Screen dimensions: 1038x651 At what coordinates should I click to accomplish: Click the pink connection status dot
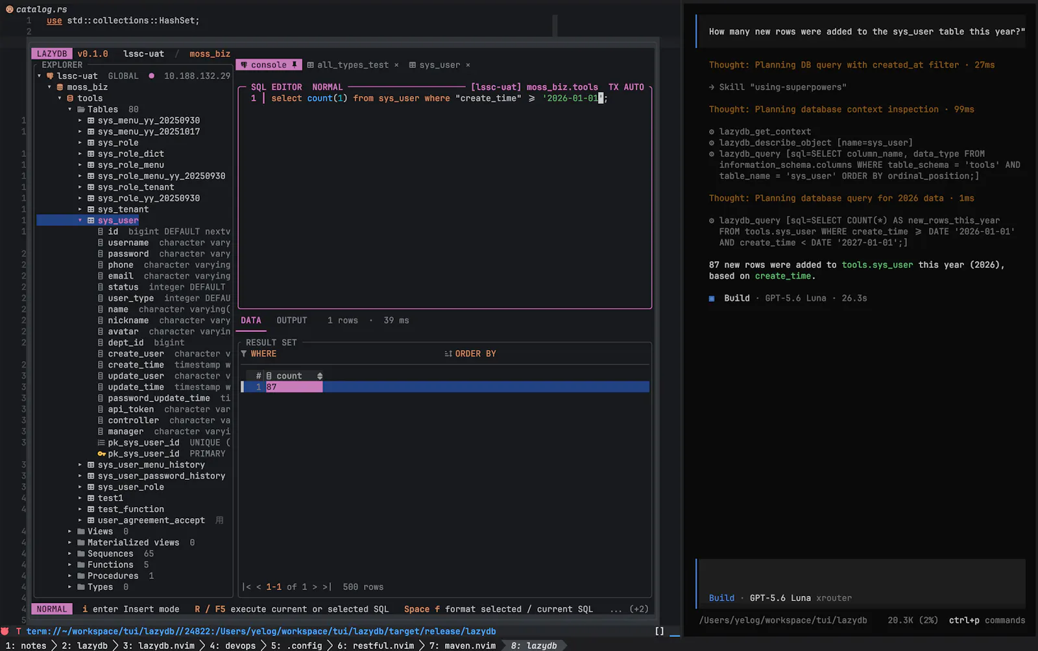point(152,76)
